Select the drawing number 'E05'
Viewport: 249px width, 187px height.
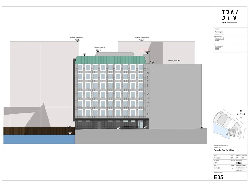click(218, 177)
